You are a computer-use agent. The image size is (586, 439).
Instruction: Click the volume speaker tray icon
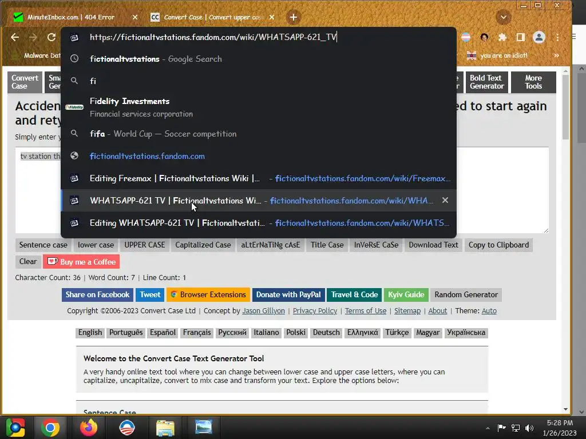529,428
